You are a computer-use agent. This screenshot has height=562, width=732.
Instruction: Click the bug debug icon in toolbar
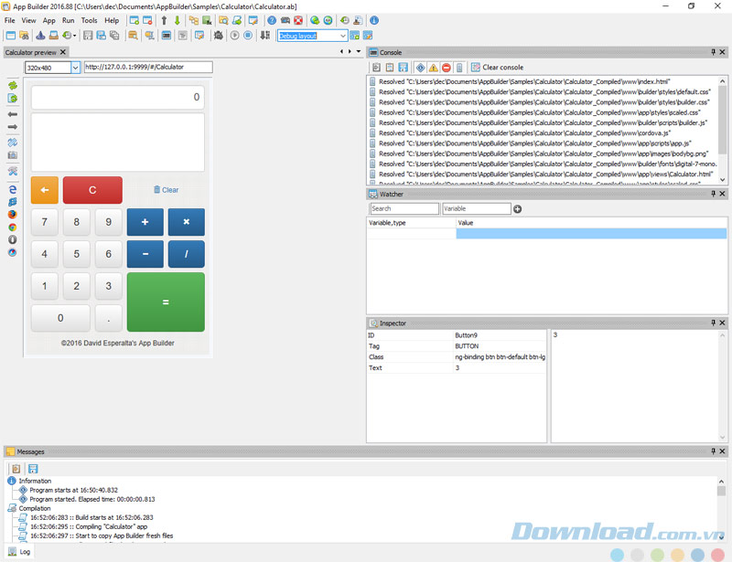[x=219, y=36]
